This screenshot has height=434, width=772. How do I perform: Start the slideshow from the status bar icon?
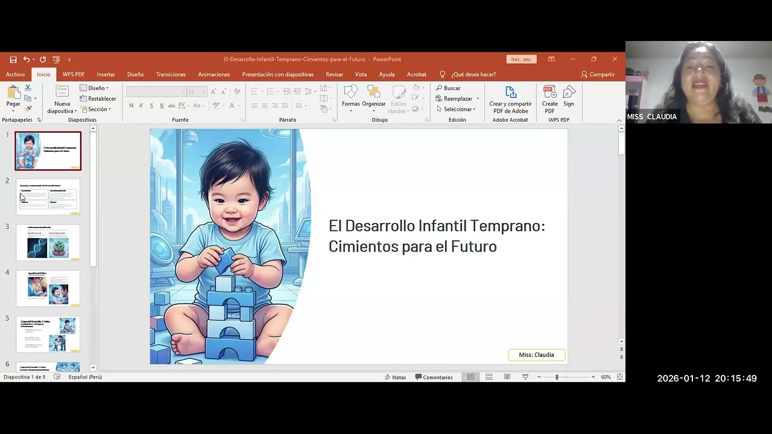[525, 377]
